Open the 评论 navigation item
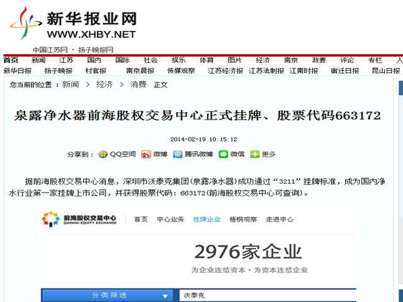This screenshot has width=403, height=302. tap(347, 60)
